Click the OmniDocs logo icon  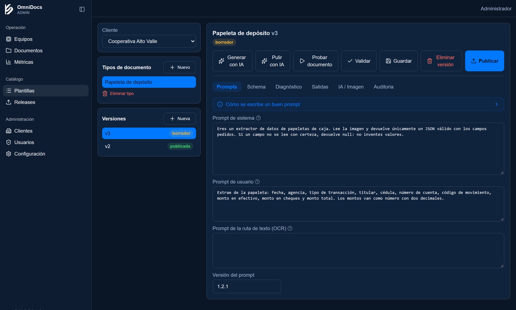click(9, 9)
